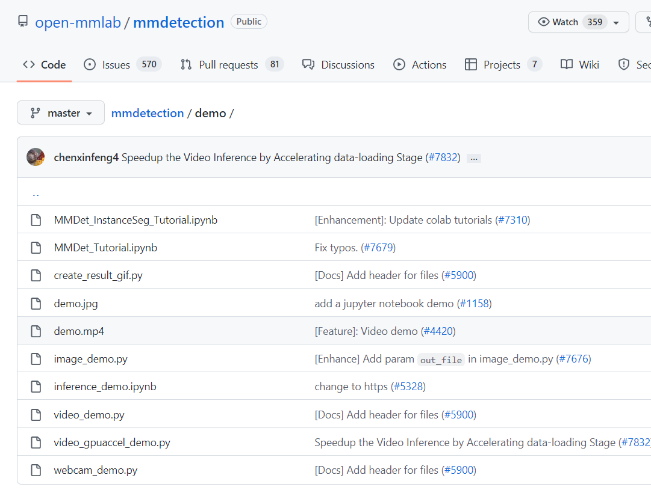Expand the Watch dropdown arrow
The height and width of the screenshot is (490, 651).
pos(616,23)
